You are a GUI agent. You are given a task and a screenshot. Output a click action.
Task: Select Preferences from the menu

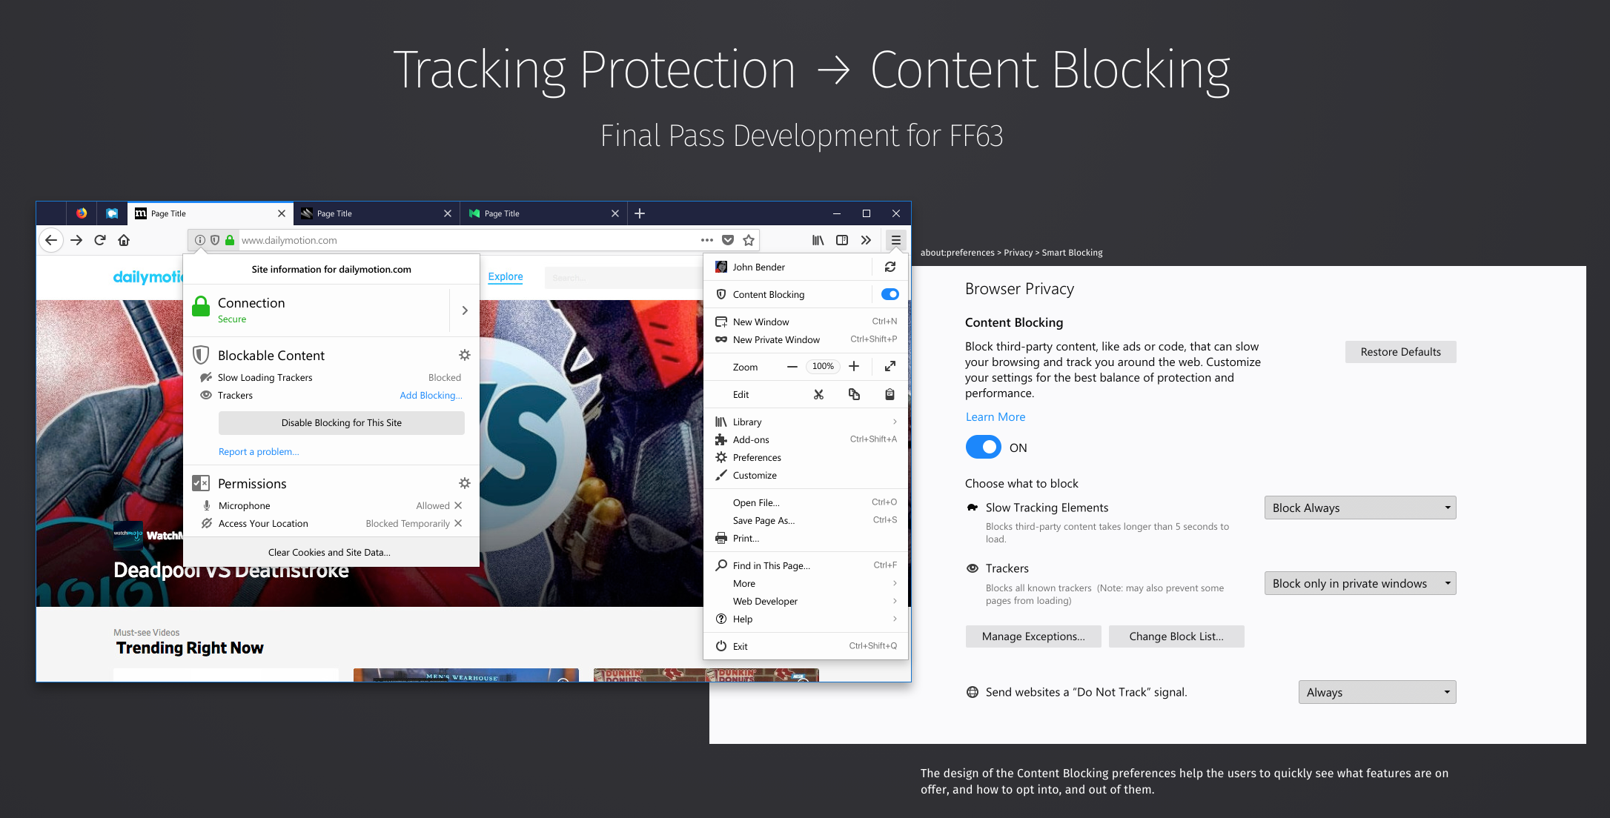click(x=757, y=457)
